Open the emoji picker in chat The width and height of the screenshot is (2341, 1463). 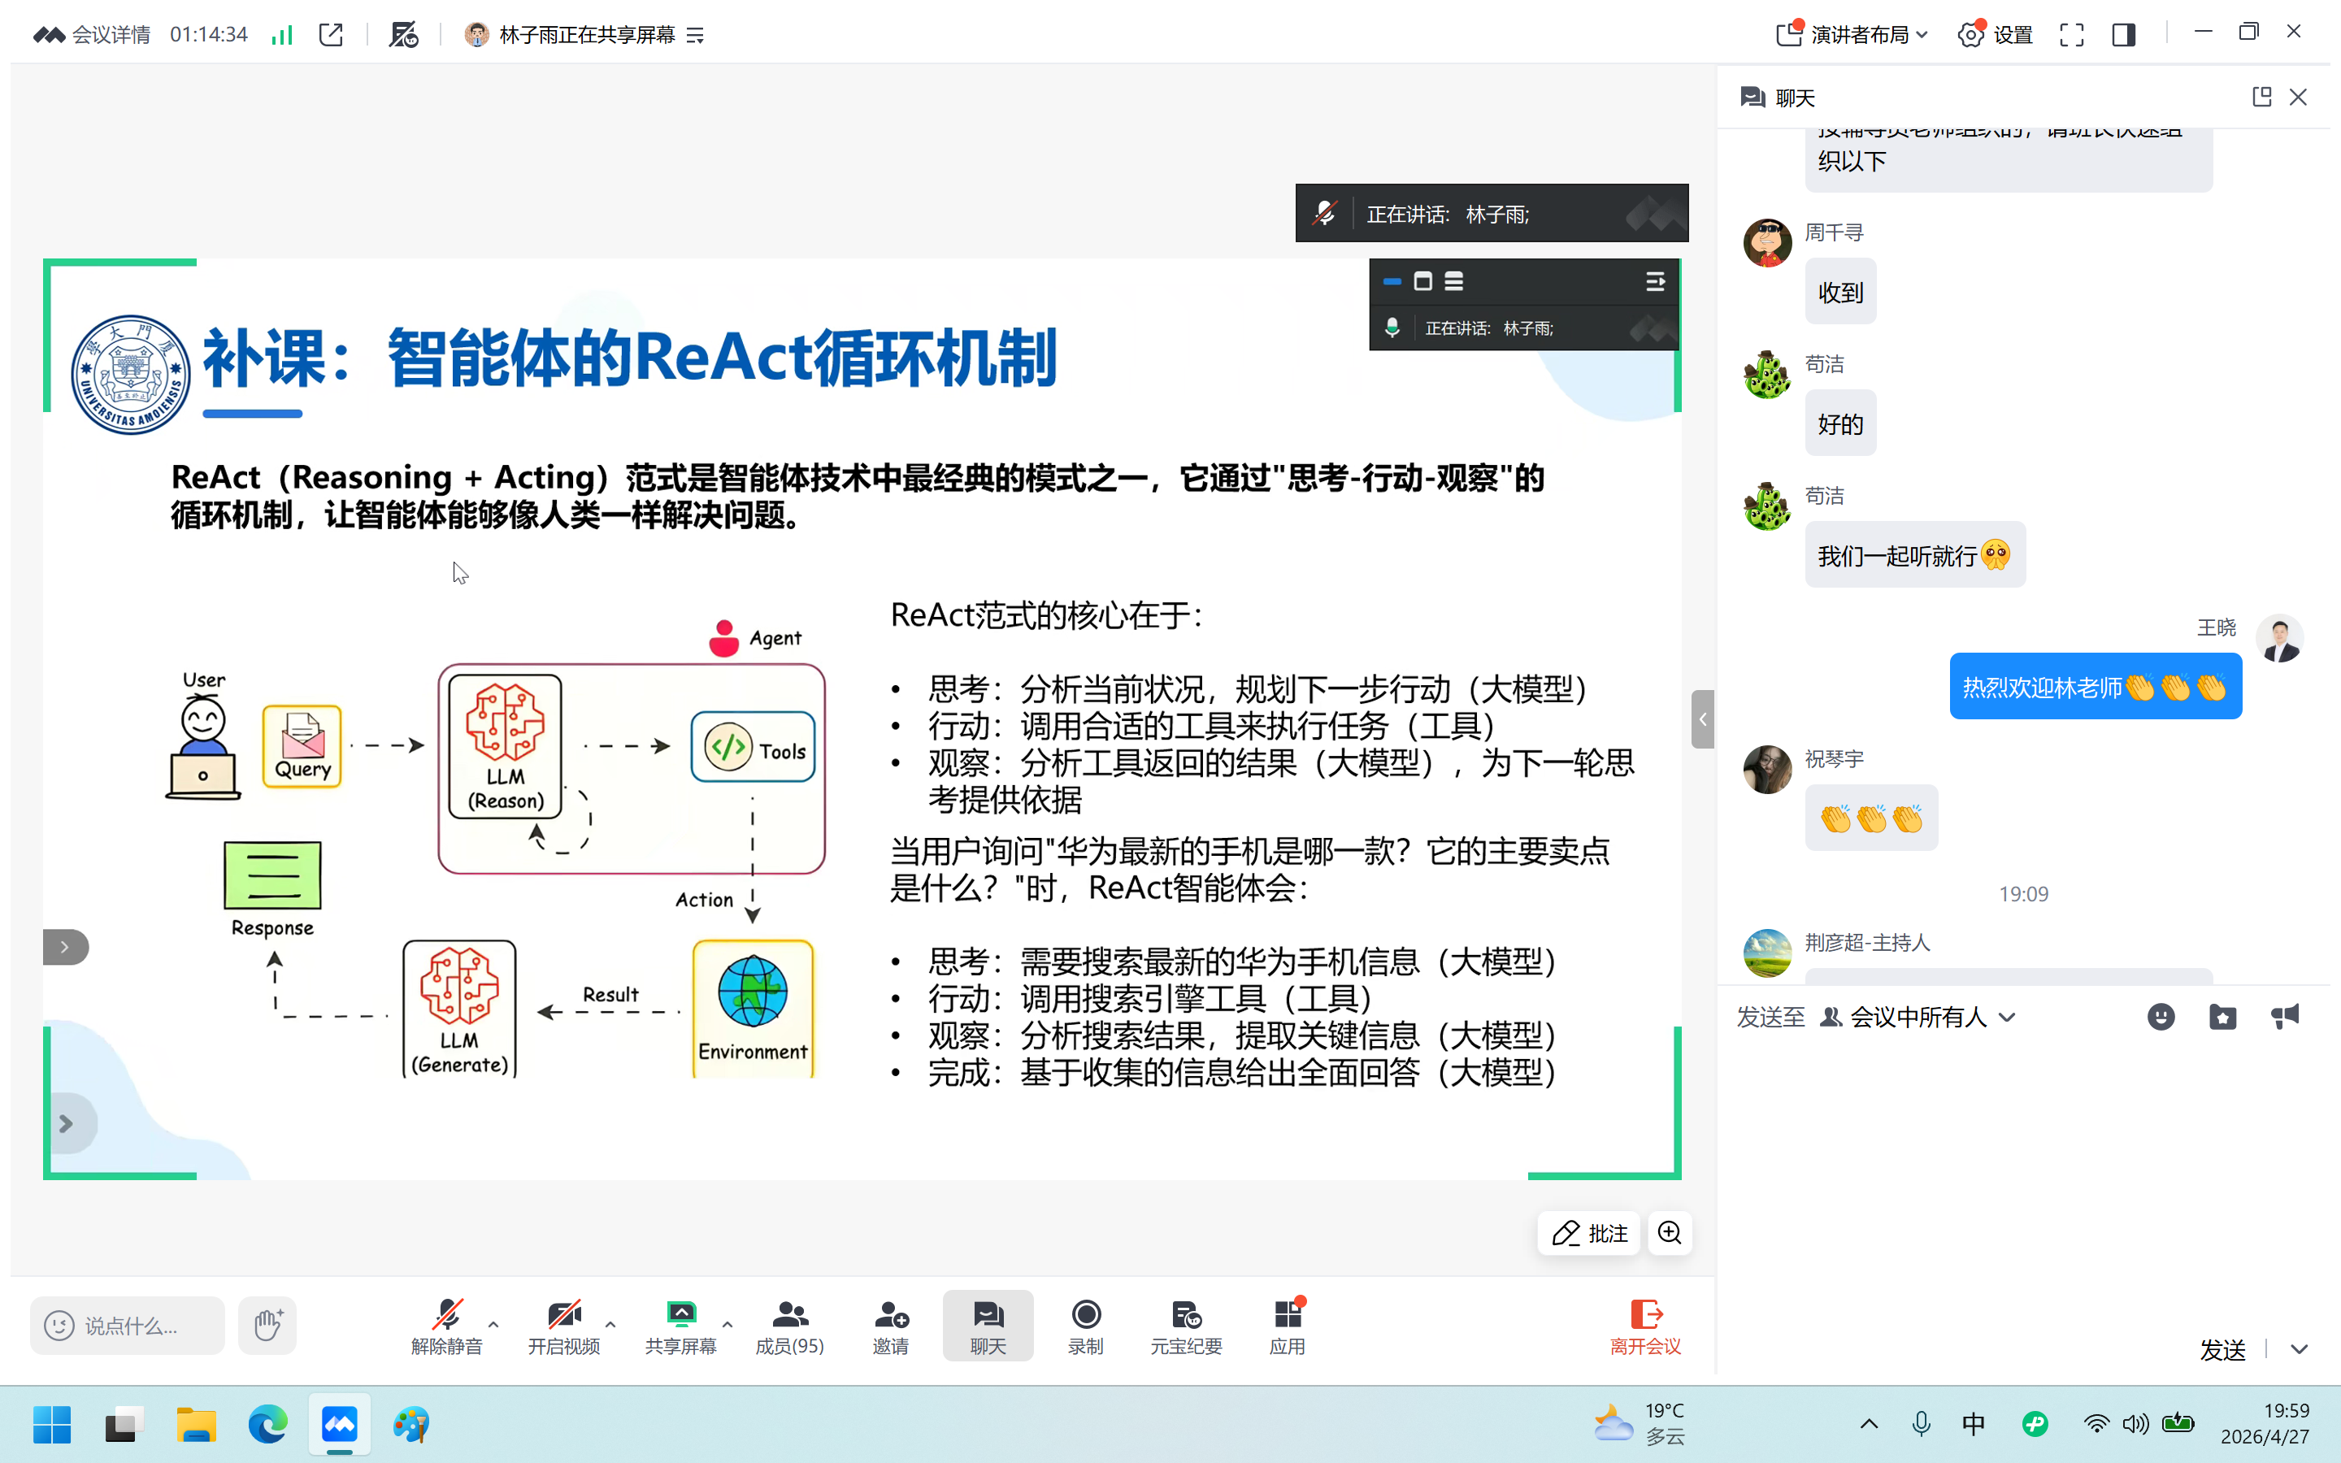2161,1017
